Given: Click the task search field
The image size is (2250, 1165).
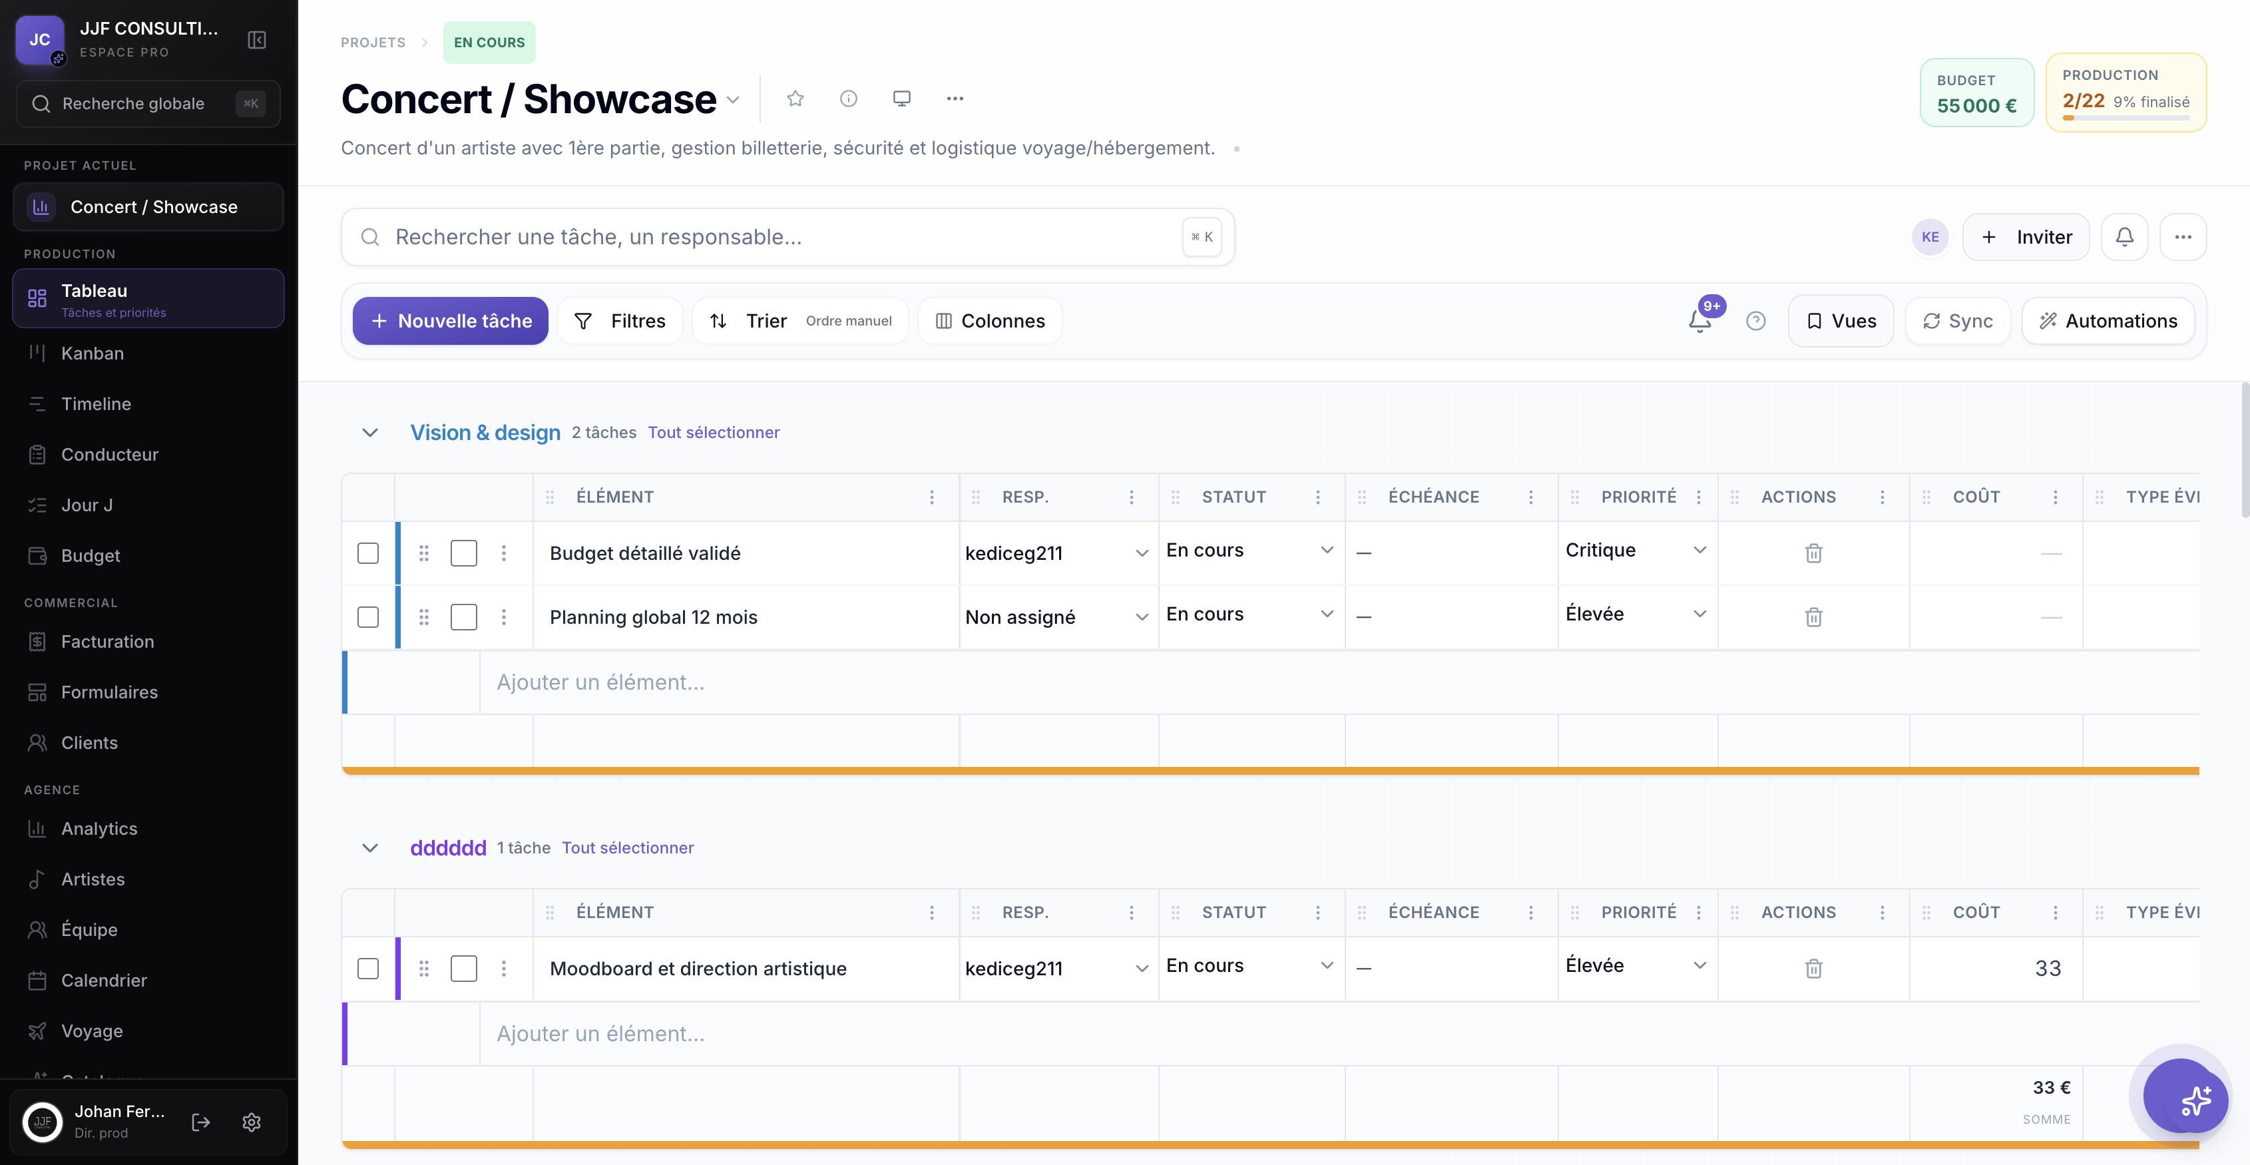Looking at the screenshot, I should tap(788, 237).
